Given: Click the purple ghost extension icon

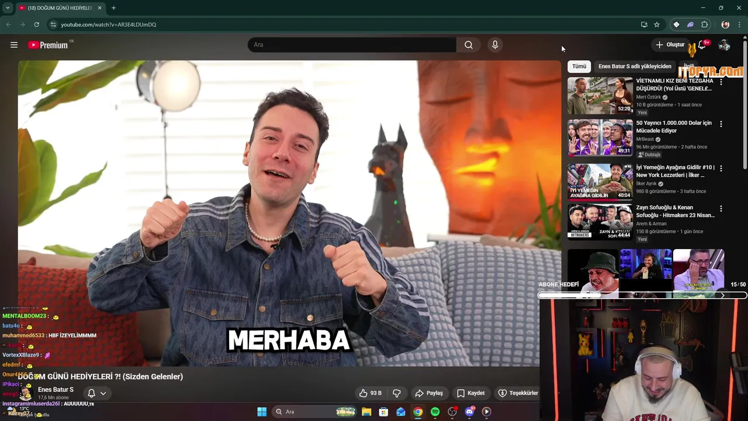Looking at the screenshot, I should click(x=690, y=25).
